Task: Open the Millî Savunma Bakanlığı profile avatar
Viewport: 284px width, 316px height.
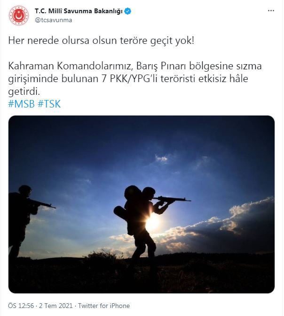Action: pos(19,16)
